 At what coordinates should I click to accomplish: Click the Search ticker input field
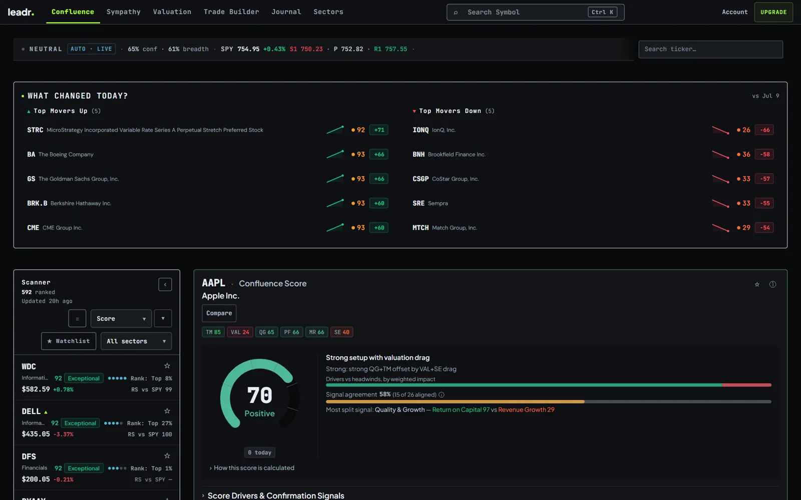711,49
